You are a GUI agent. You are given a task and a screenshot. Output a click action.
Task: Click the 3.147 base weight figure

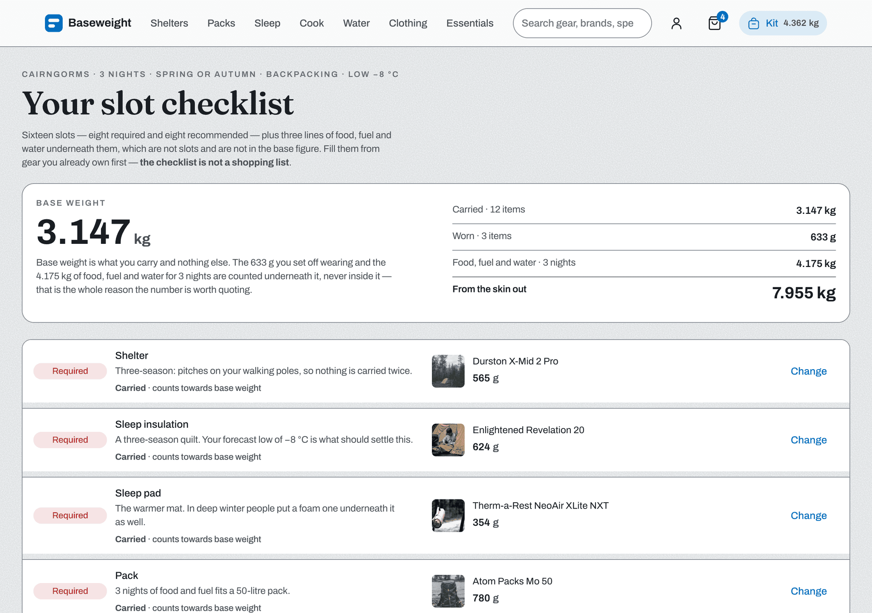click(x=93, y=232)
